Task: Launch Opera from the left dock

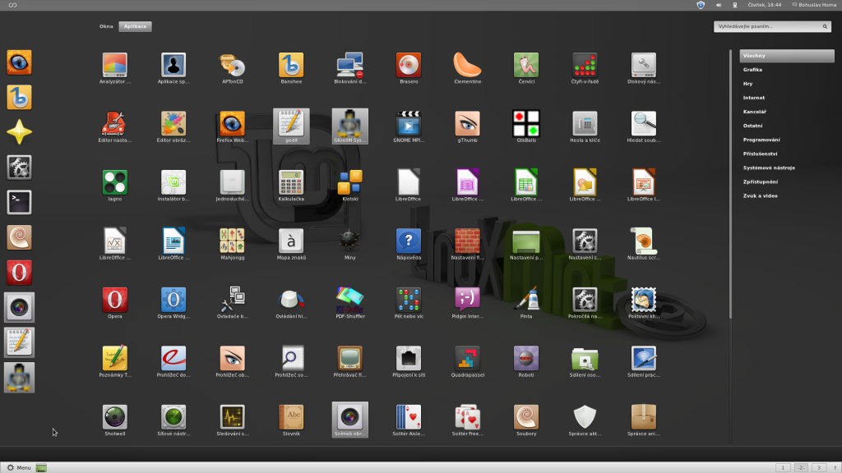Action: [x=20, y=273]
